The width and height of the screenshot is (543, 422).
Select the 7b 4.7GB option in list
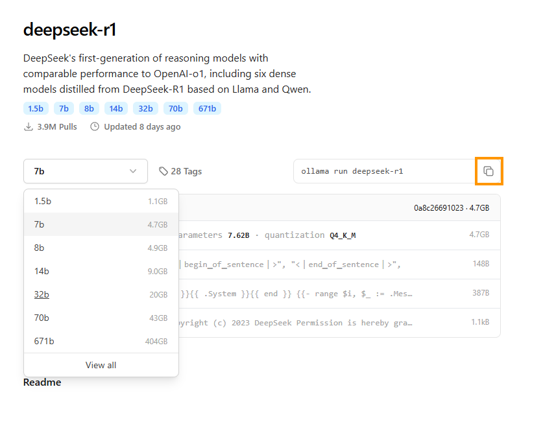pos(101,224)
